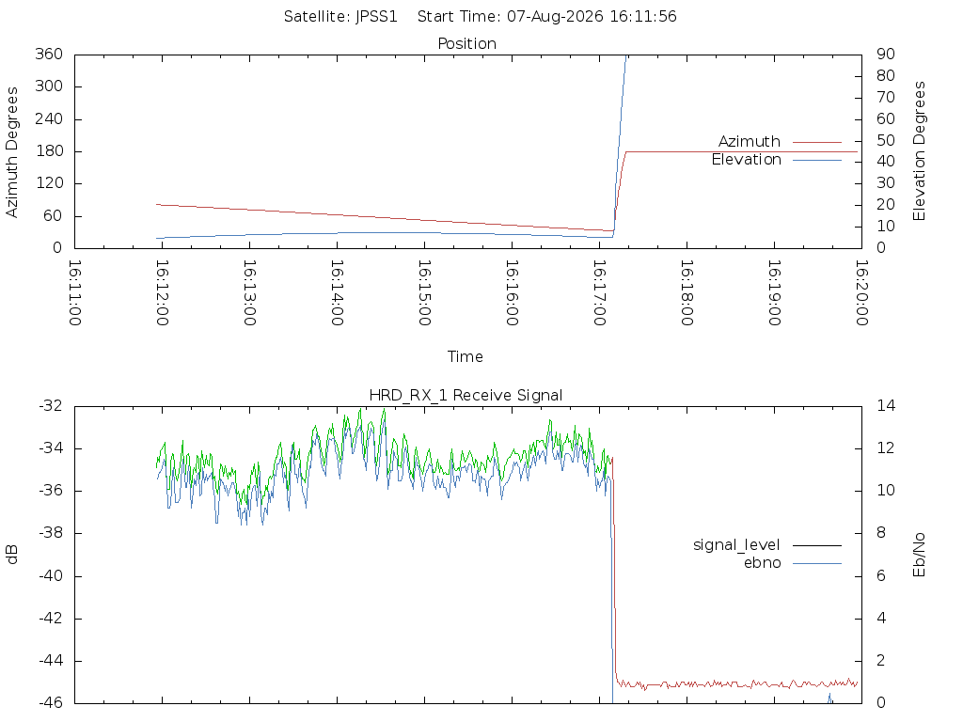Click the 12 tick on the Eb/No axis
This screenshot has height=722, width=963.
tap(886, 448)
